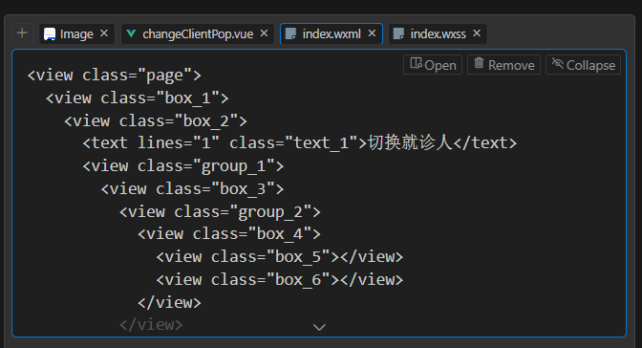The height and width of the screenshot is (348, 642).
Task: Click the text_1 line in code
Action: (x=300, y=143)
